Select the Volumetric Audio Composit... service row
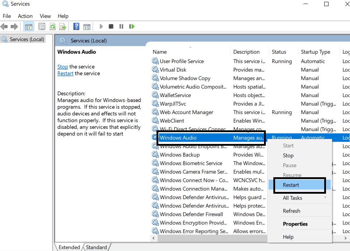This screenshot has height=251, width=350. 250,87
